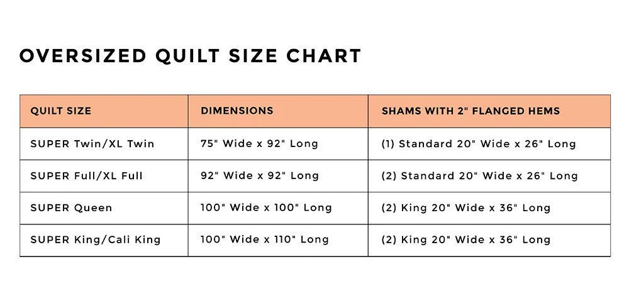The height and width of the screenshot is (291, 629).
Task: Click the 100" Wide x 110" Long dimensions
Action: [x=265, y=239]
